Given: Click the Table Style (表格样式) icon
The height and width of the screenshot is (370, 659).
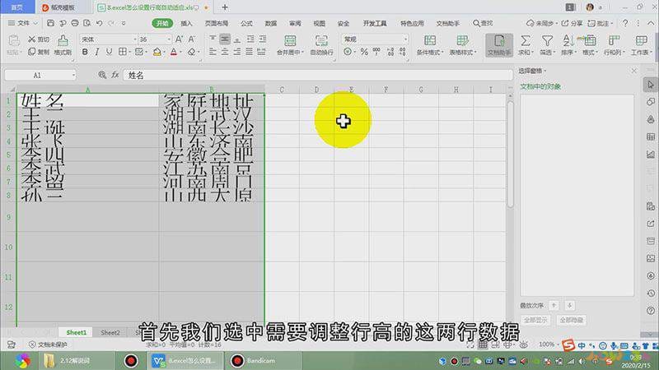Looking at the screenshot, I should [462, 40].
